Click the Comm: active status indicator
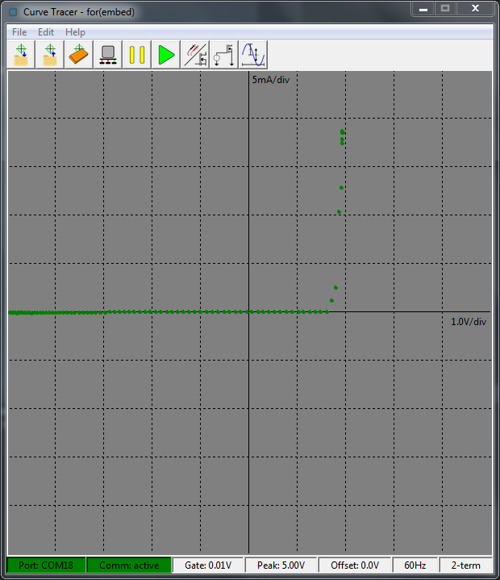 [x=129, y=565]
